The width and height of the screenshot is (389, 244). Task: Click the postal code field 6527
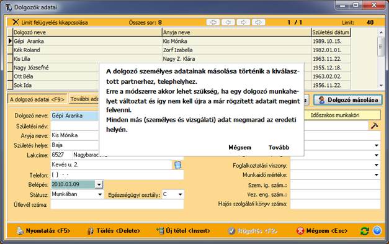[61, 155]
